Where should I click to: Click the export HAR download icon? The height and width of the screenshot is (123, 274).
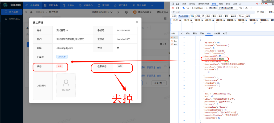tap(251, 8)
